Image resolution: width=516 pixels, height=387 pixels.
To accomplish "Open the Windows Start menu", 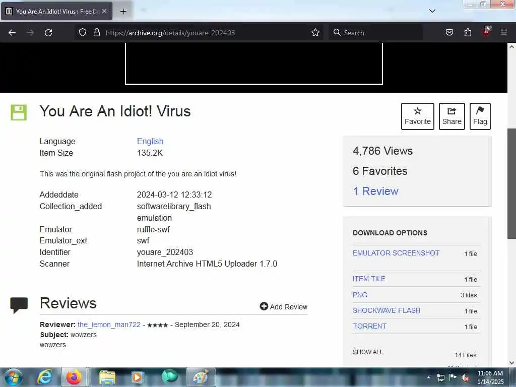I will (x=14, y=377).
